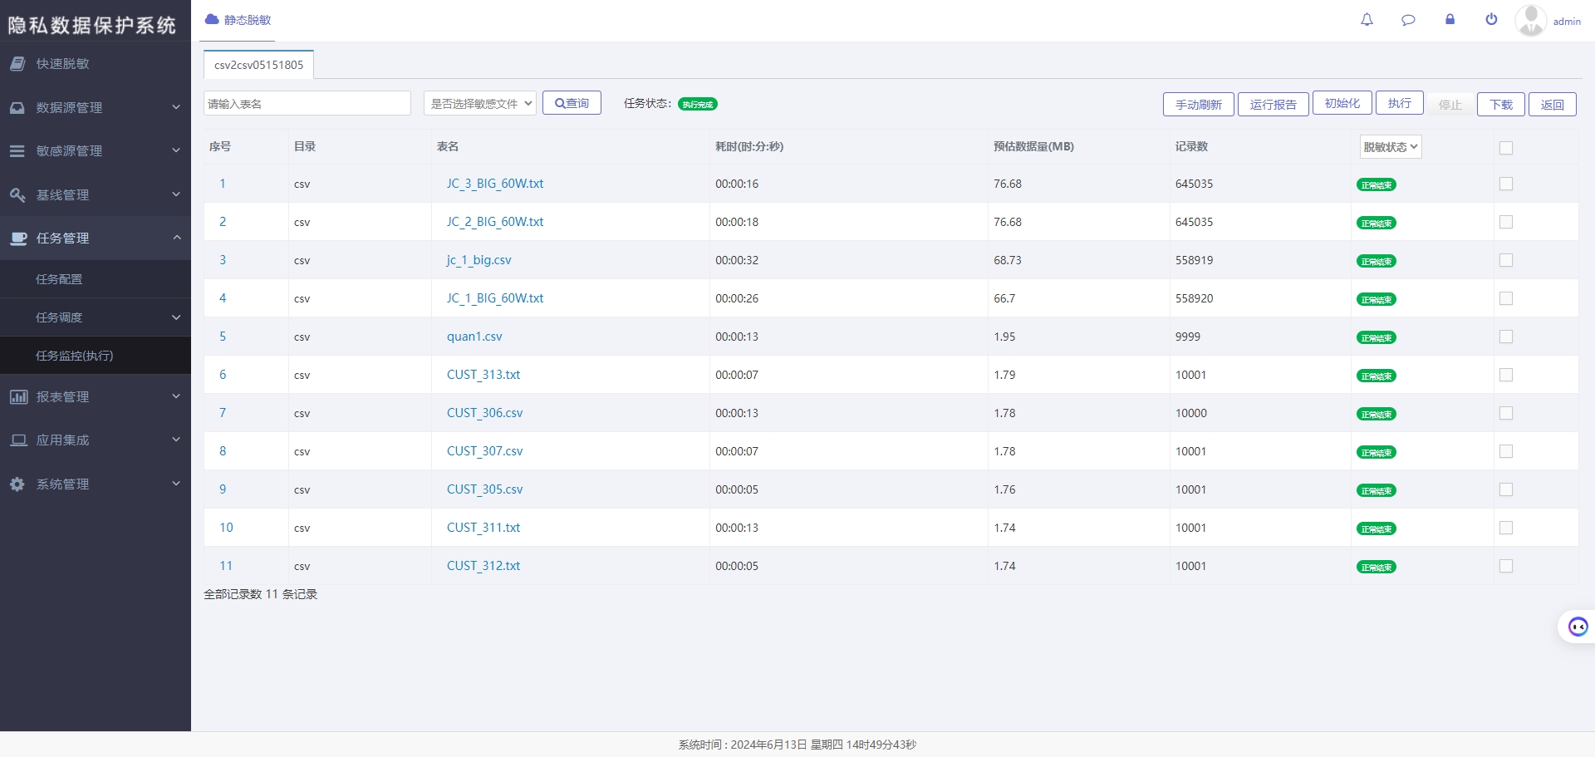
Task: Click the 敏感源管理 list icon
Action: tap(17, 150)
